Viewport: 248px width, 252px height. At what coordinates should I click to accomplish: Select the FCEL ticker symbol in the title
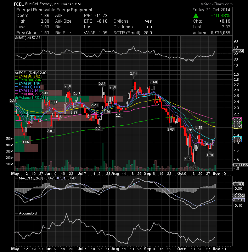(19, 4)
